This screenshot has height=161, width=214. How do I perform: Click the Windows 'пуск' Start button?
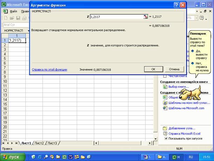point(14,157)
